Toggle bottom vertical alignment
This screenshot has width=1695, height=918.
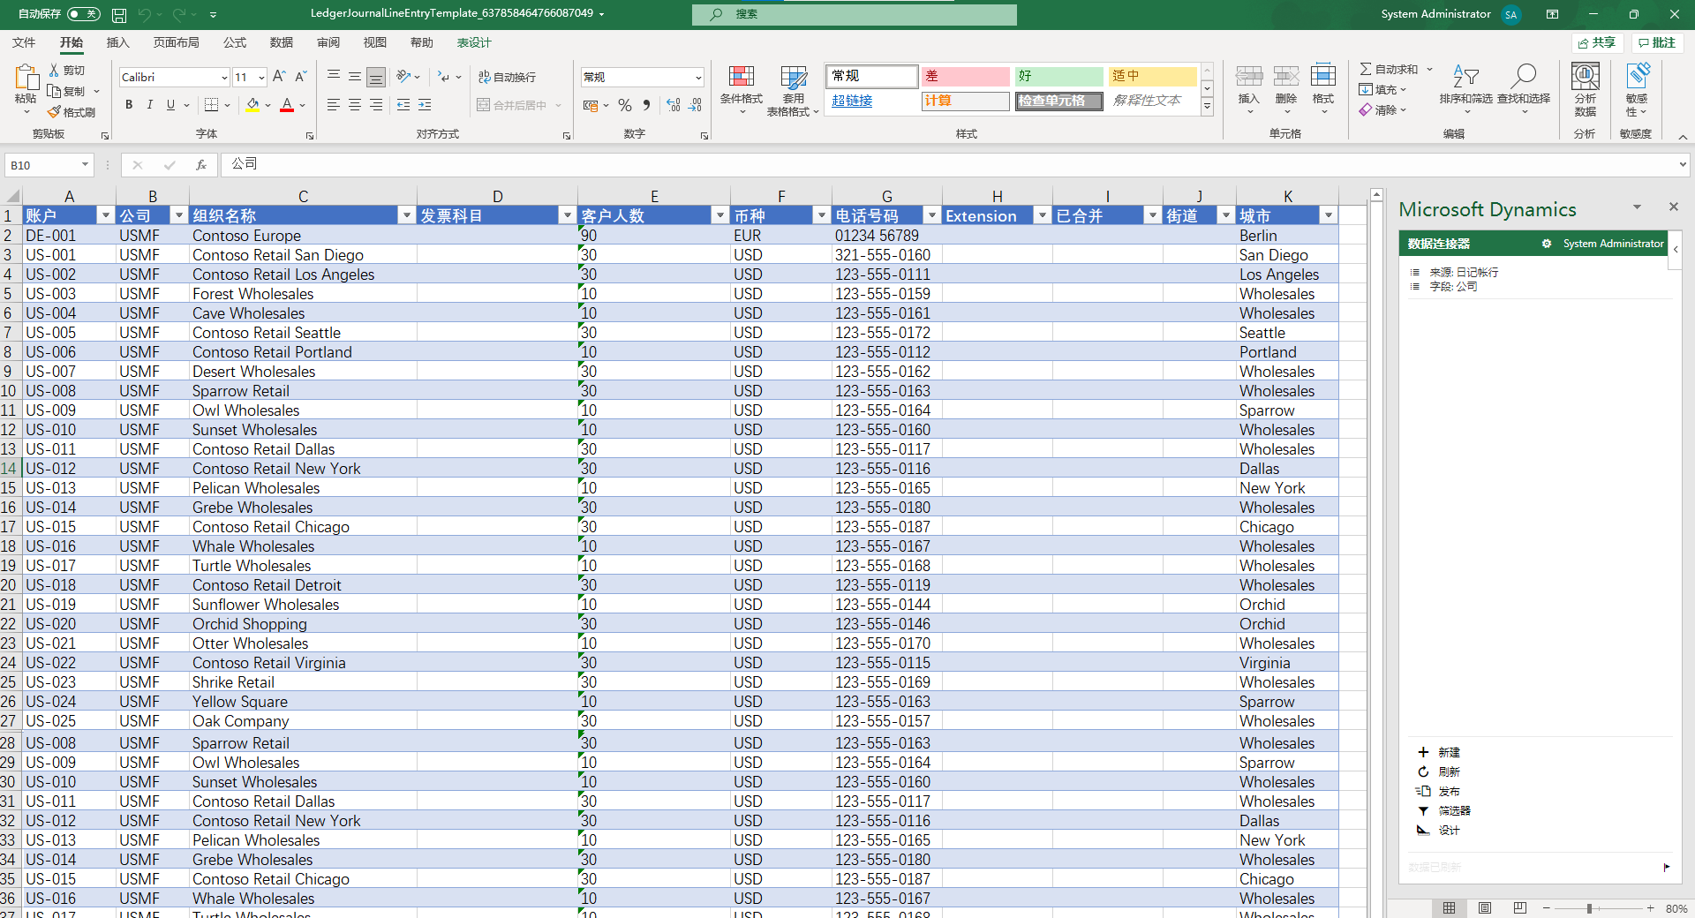click(x=376, y=77)
